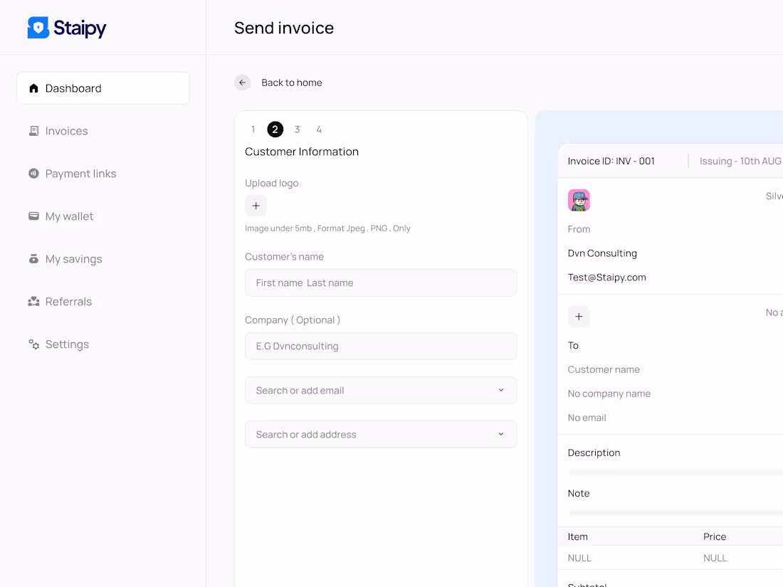This screenshot has width=783, height=587.
Task: Go back to step 1 of the wizard
Action: (253, 129)
